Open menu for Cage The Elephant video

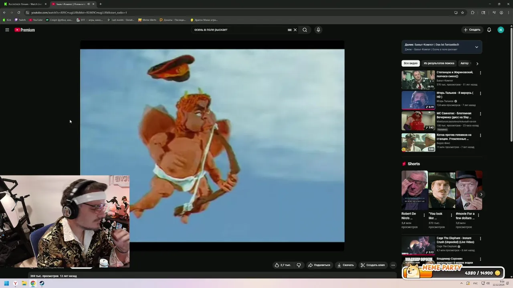[480, 239]
